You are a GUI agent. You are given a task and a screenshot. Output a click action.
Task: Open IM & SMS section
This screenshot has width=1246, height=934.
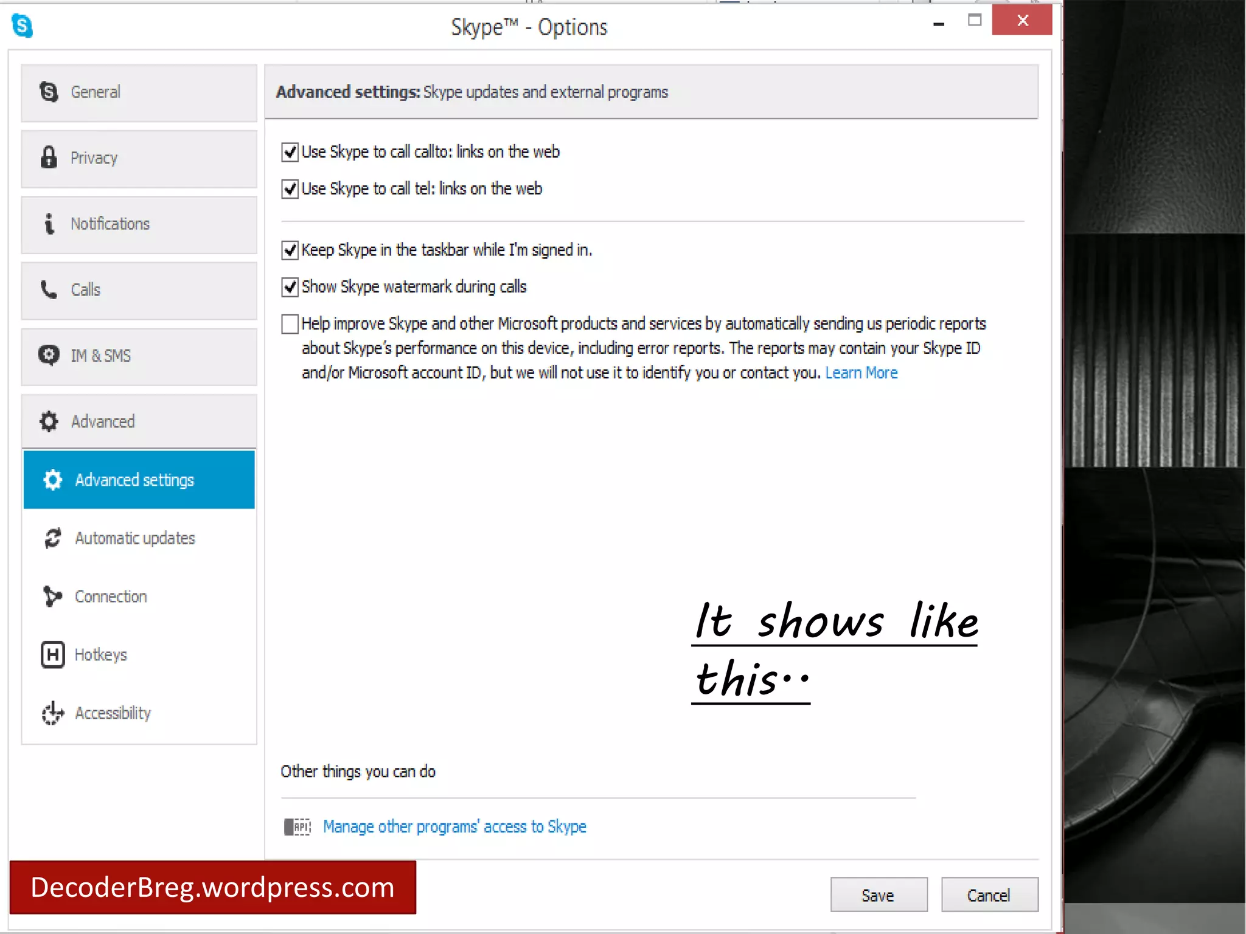[x=139, y=356]
